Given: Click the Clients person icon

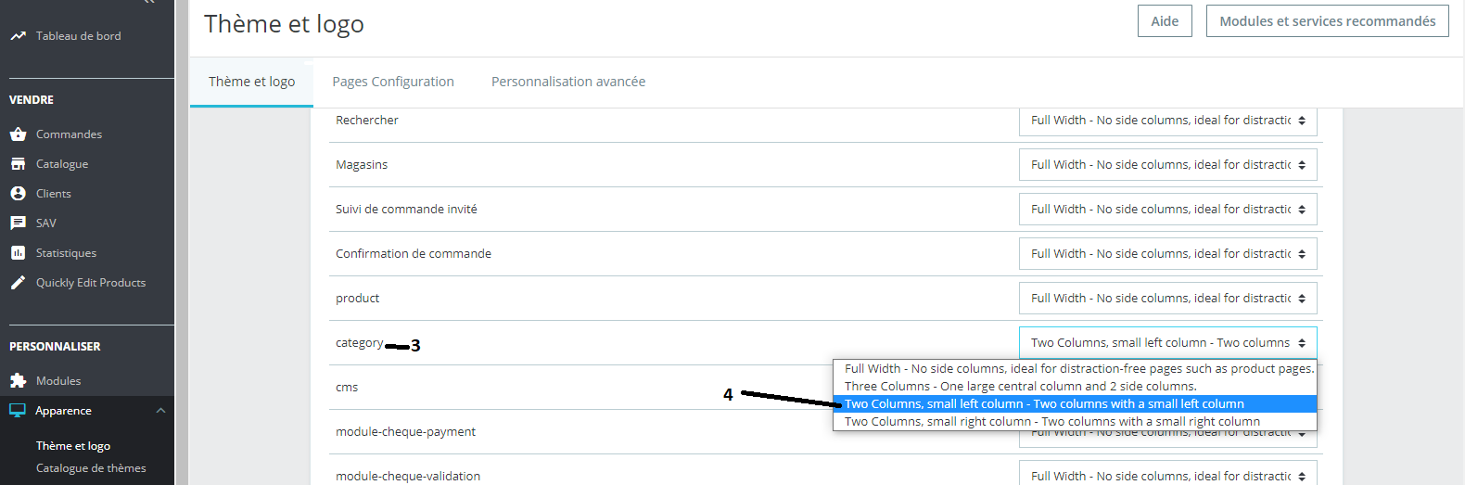Looking at the screenshot, I should pyautogui.click(x=18, y=194).
